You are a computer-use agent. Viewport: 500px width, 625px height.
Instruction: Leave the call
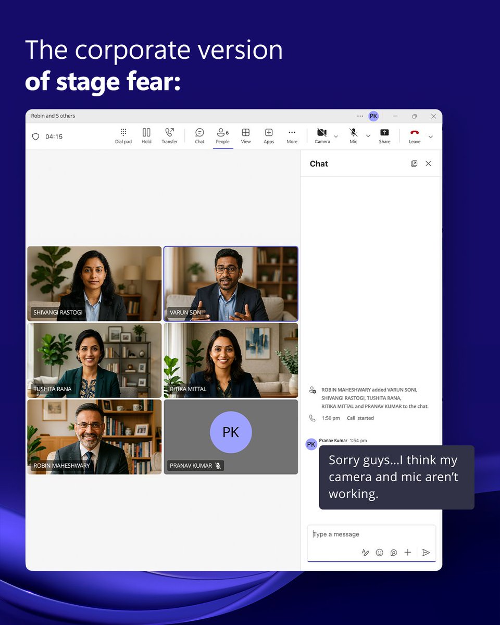click(415, 136)
